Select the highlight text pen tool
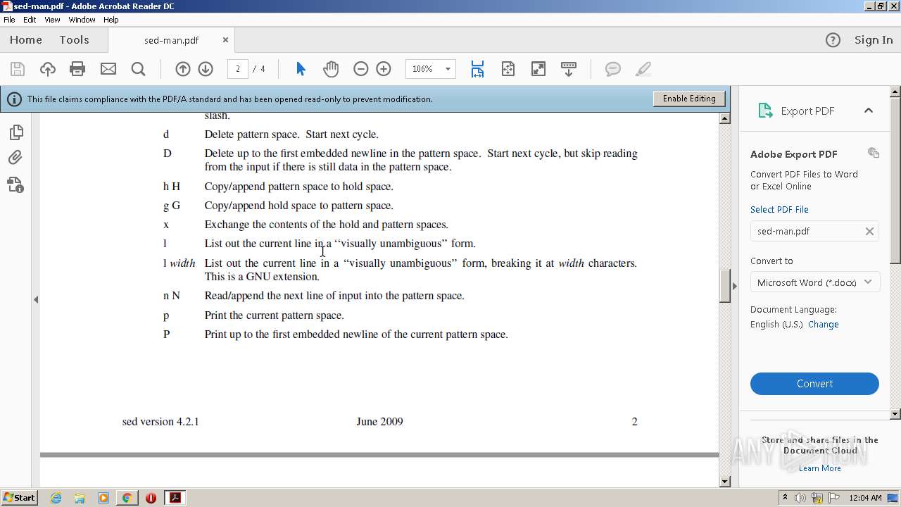901x507 pixels. [x=643, y=69]
